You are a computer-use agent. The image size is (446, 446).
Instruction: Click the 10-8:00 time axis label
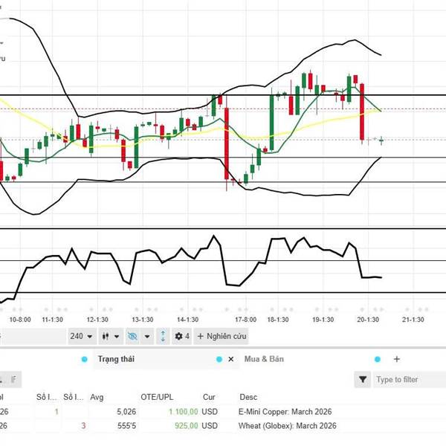tap(20, 320)
